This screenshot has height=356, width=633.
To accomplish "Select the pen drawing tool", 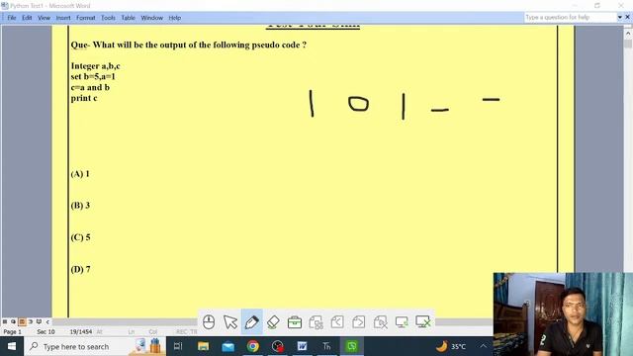I will pos(251,322).
